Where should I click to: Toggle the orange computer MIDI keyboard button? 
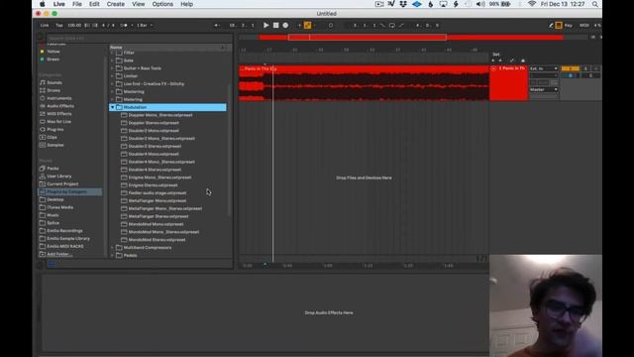[x=559, y=25]
